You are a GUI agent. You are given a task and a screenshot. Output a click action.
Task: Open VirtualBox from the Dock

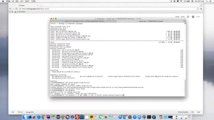(144, 117)
